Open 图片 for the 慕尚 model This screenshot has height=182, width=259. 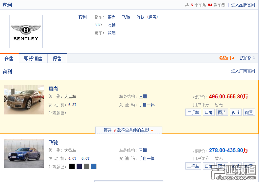222,112
